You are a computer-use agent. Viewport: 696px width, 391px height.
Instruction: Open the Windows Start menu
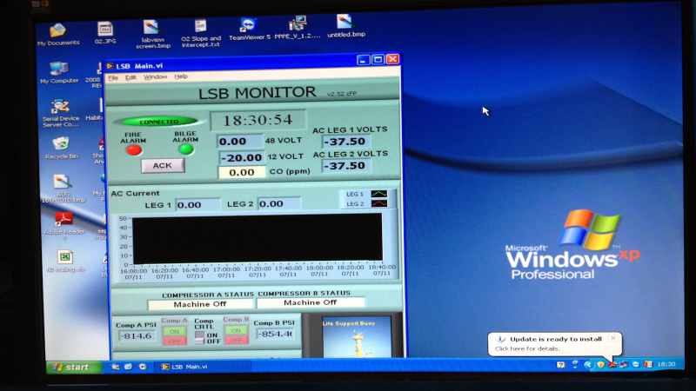tap(74, 367)
